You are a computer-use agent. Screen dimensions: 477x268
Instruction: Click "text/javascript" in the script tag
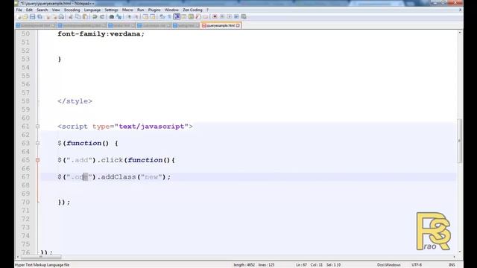tap(151, 126)
